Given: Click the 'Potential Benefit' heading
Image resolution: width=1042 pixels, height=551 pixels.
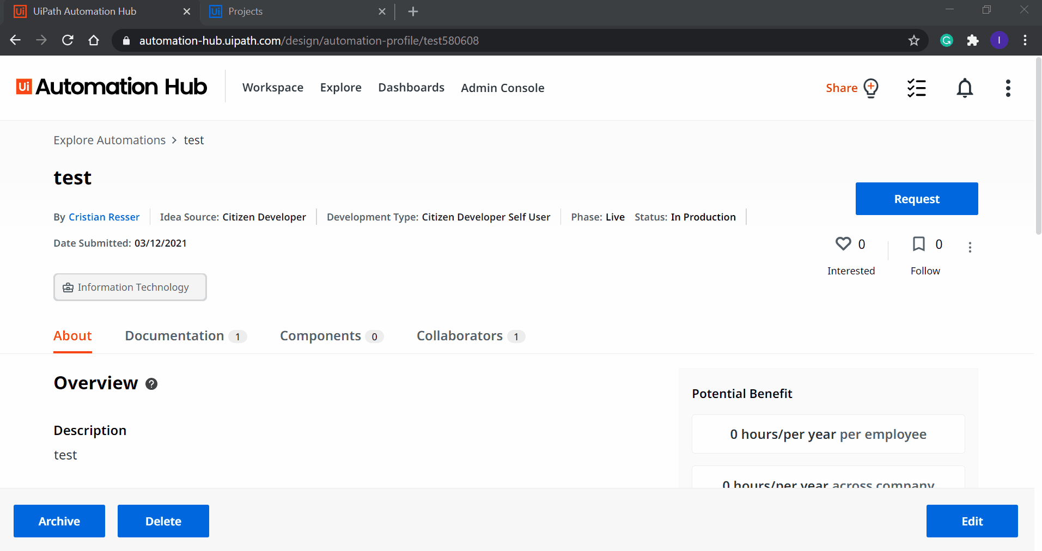Looking at the screenshot, I should pos(742,394).
